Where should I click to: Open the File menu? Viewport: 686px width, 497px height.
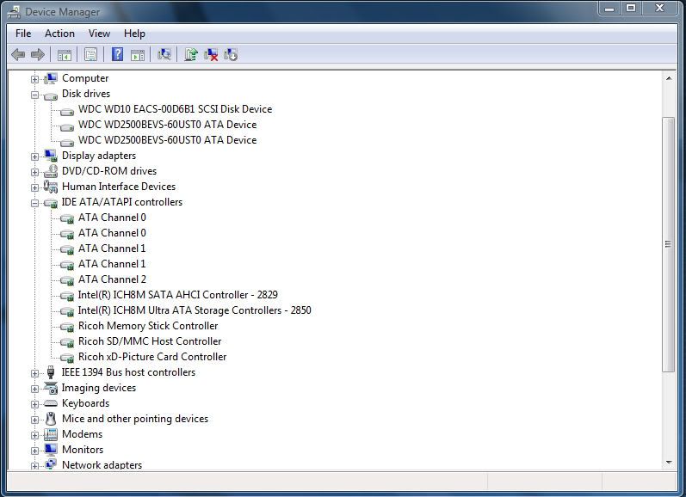pos(23,34)
